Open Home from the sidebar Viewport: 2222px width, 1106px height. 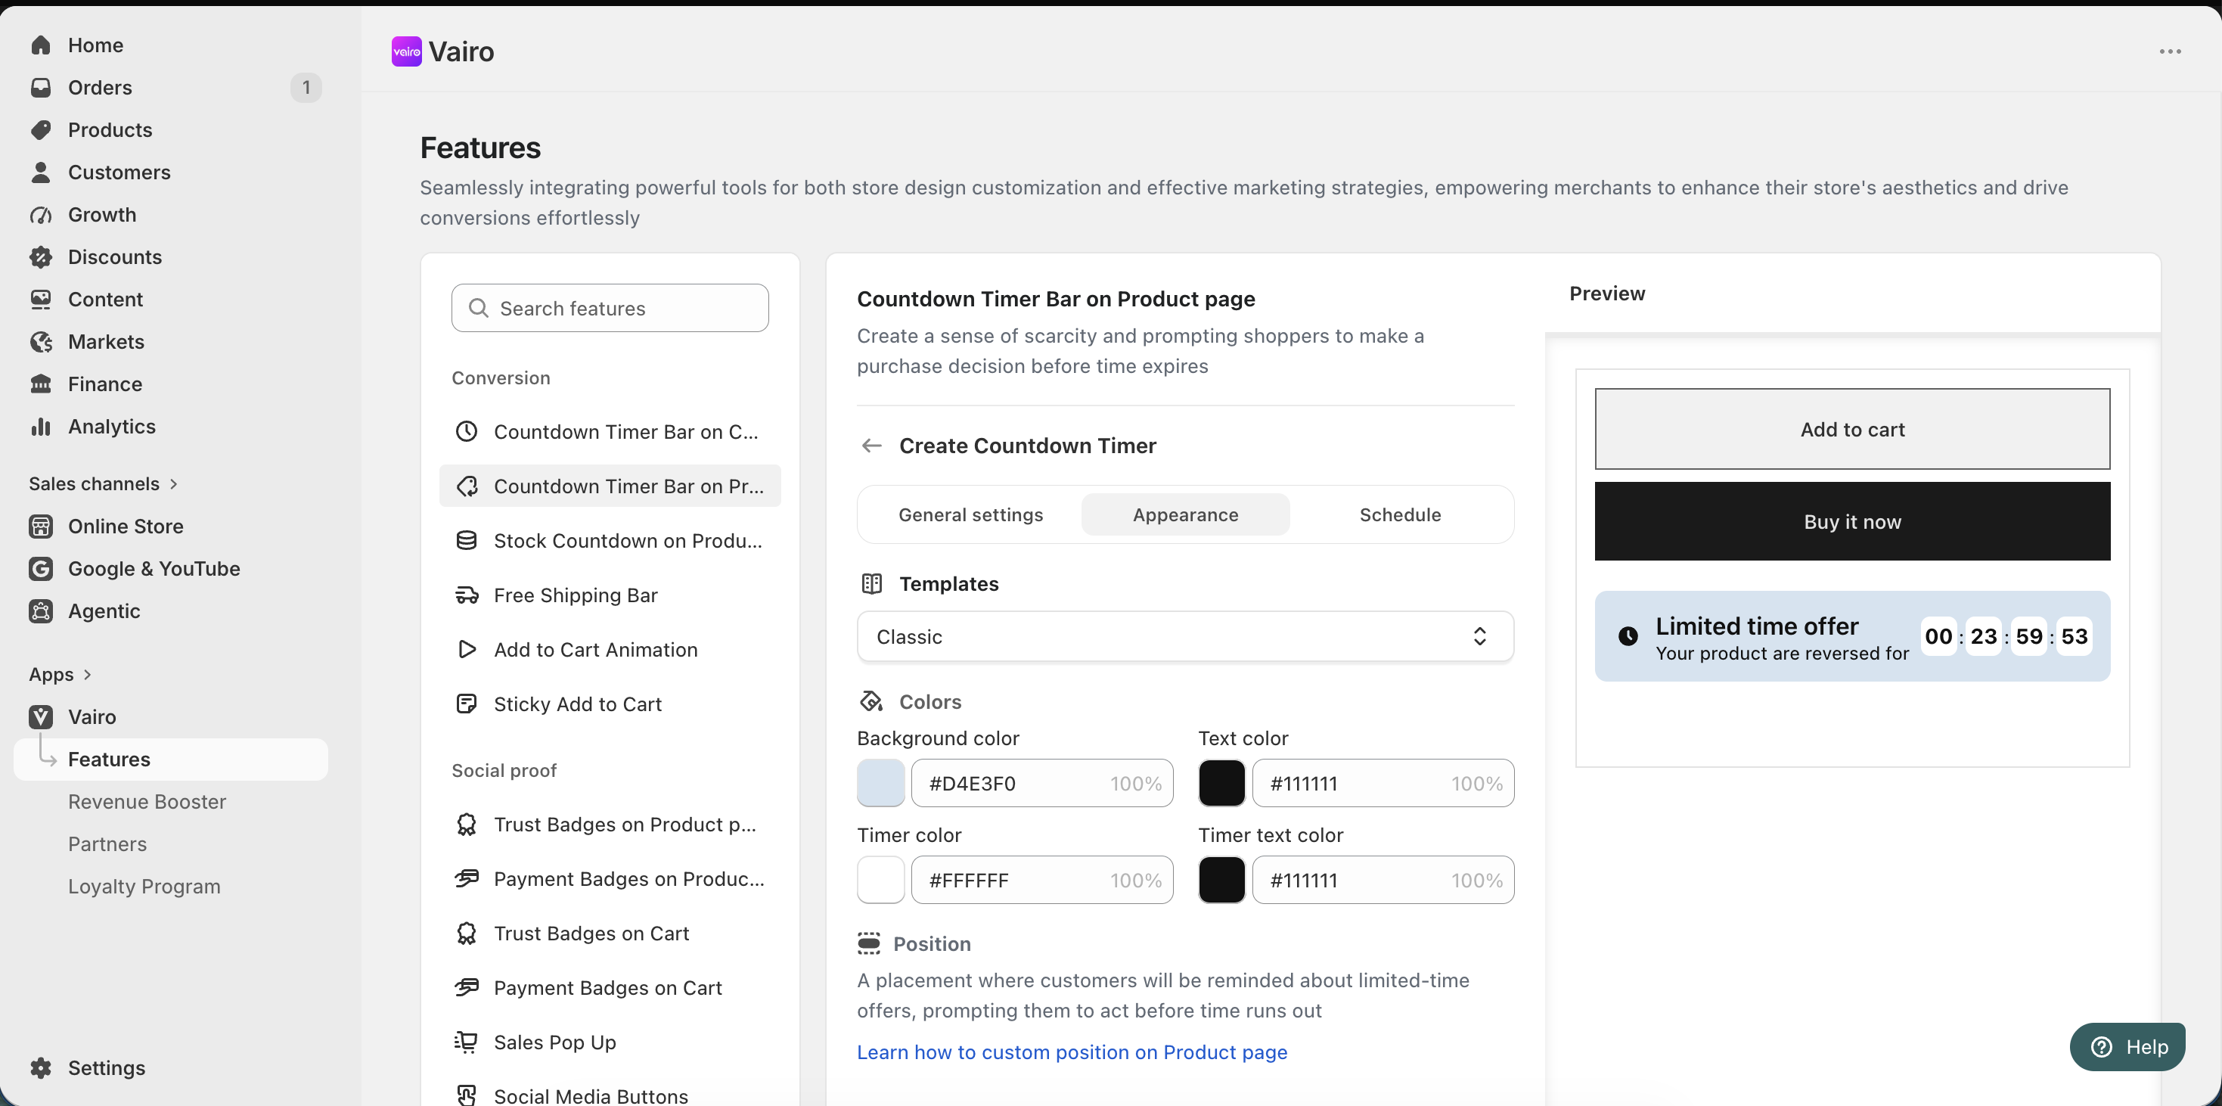95,45
